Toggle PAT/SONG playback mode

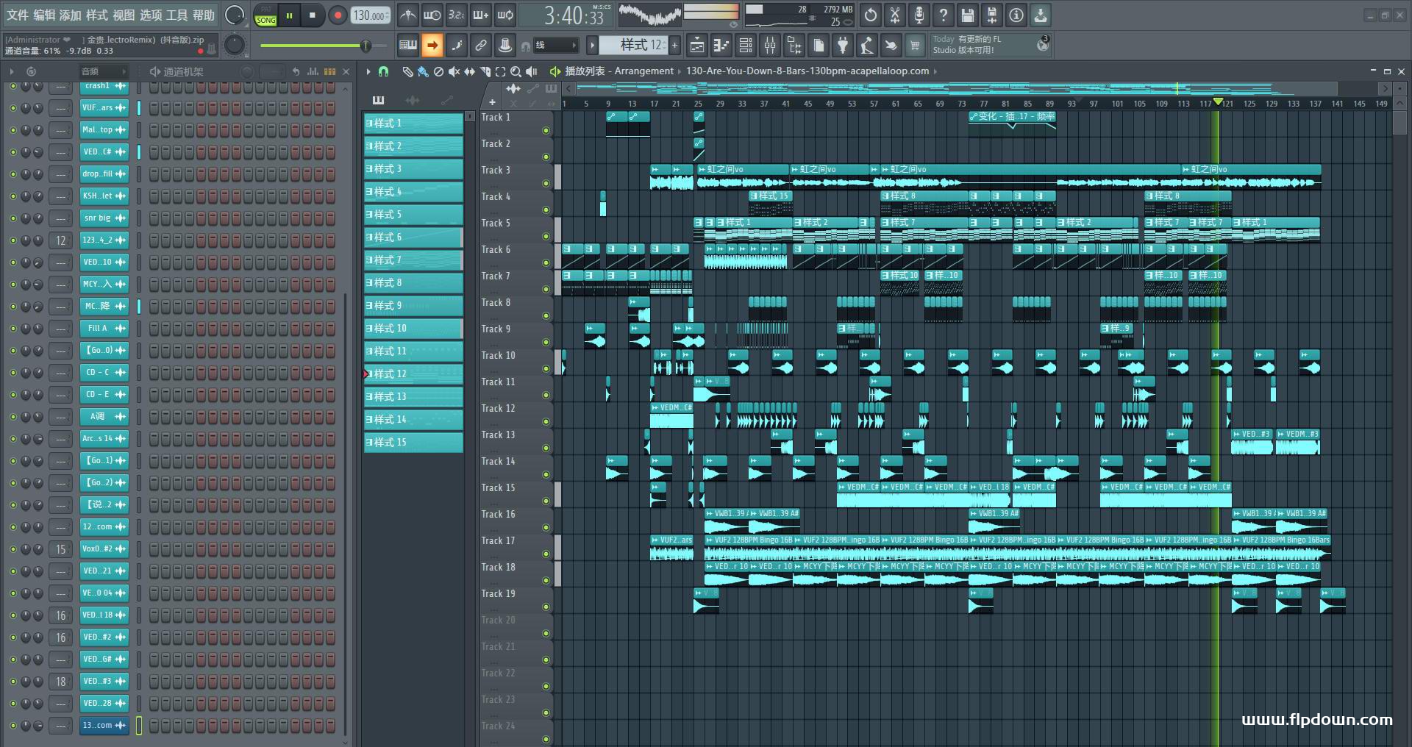coord(265,15)
